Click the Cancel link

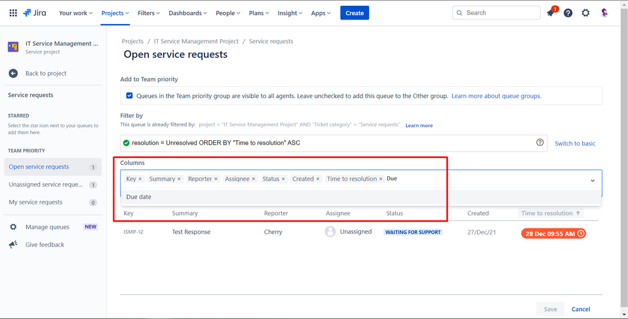click(581, 309)
